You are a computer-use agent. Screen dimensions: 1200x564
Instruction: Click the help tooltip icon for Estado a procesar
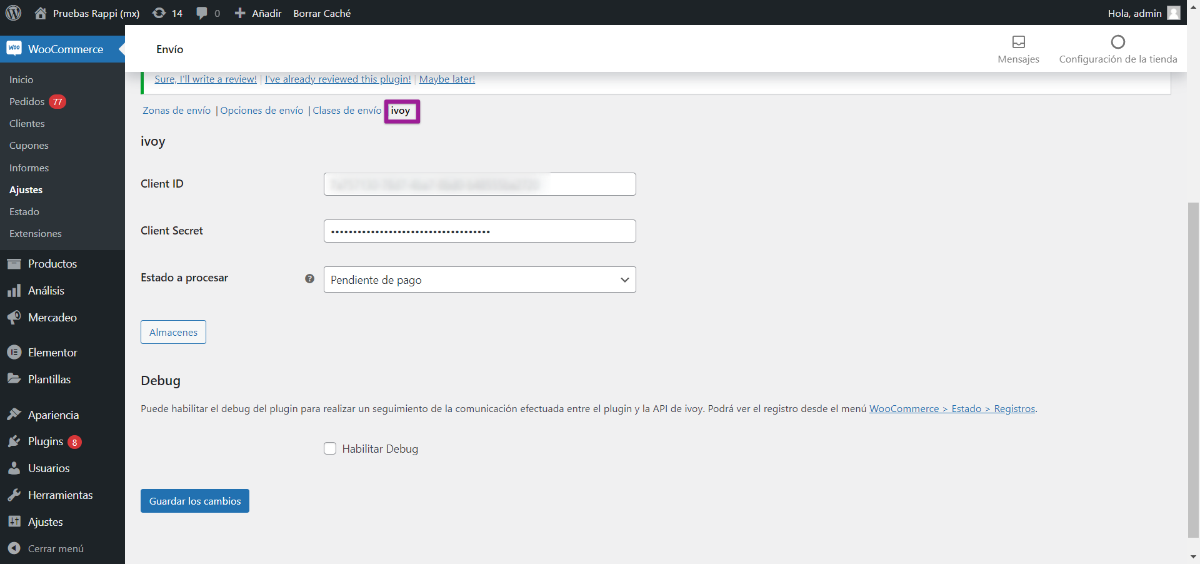(x=309, y=279)
